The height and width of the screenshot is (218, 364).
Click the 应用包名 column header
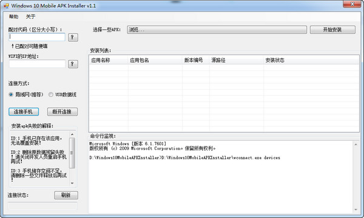(155, 60)
